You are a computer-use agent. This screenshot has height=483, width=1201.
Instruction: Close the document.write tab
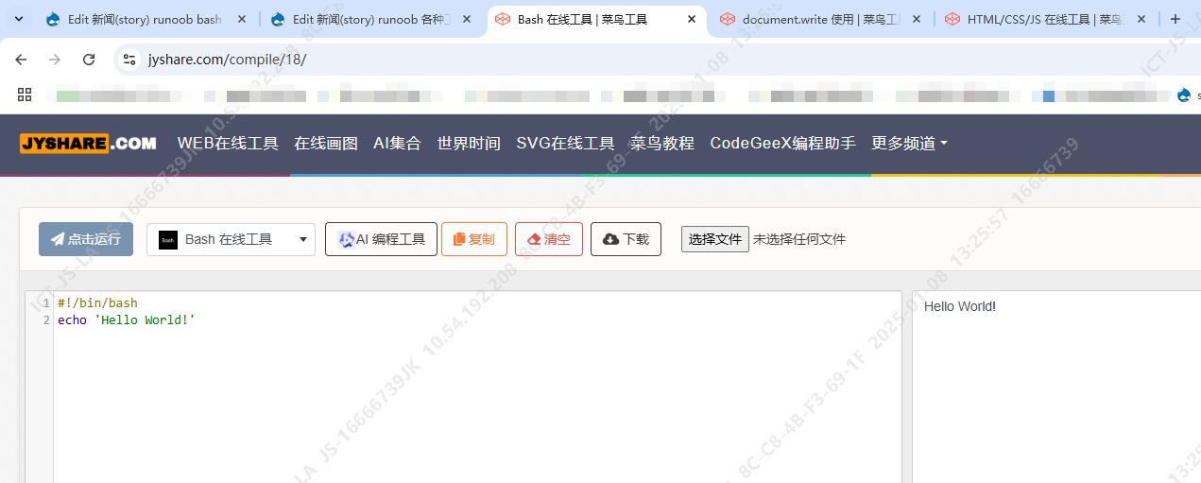pos(916,19)
